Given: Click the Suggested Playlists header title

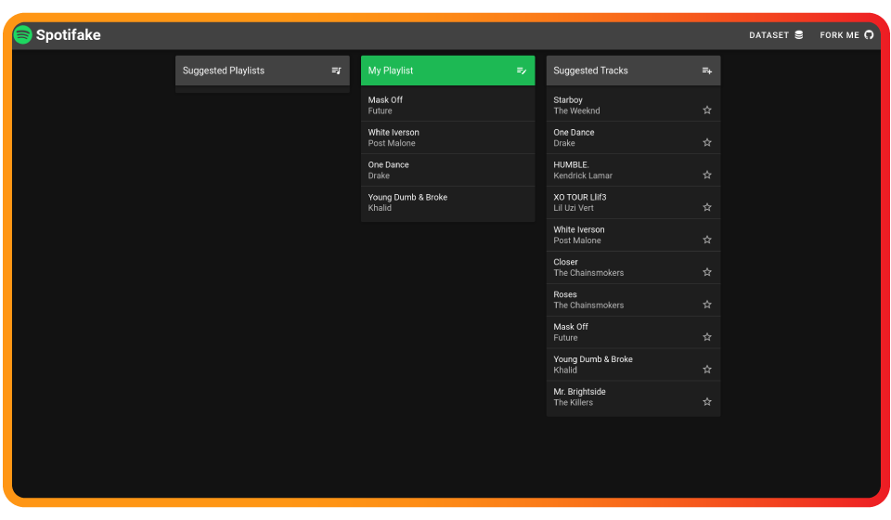Looking at the screenshot, I should (224, 71).
